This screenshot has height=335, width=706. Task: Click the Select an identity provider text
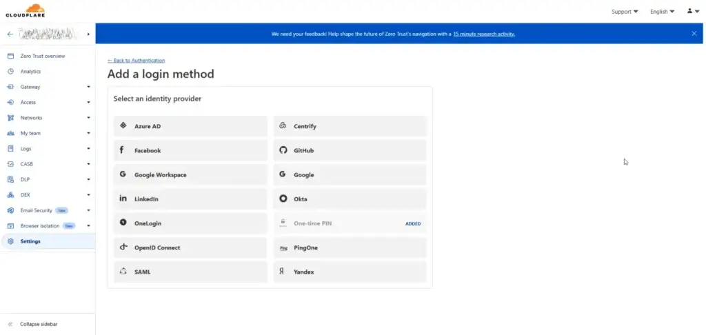point(157,99)
